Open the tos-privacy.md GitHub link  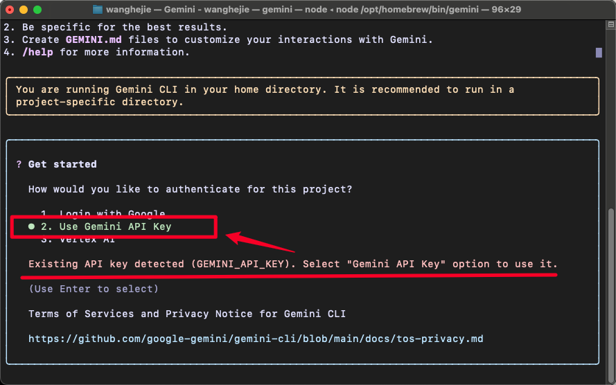point(255,339)
